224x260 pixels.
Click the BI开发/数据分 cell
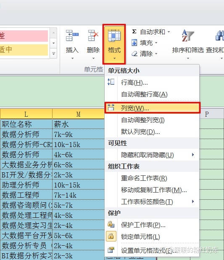[x=26, y=174]
